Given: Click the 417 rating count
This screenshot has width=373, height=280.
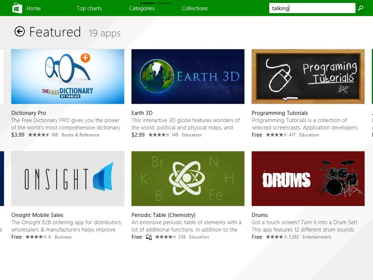Looking at the screenshot, I should [x=292, y=135].
